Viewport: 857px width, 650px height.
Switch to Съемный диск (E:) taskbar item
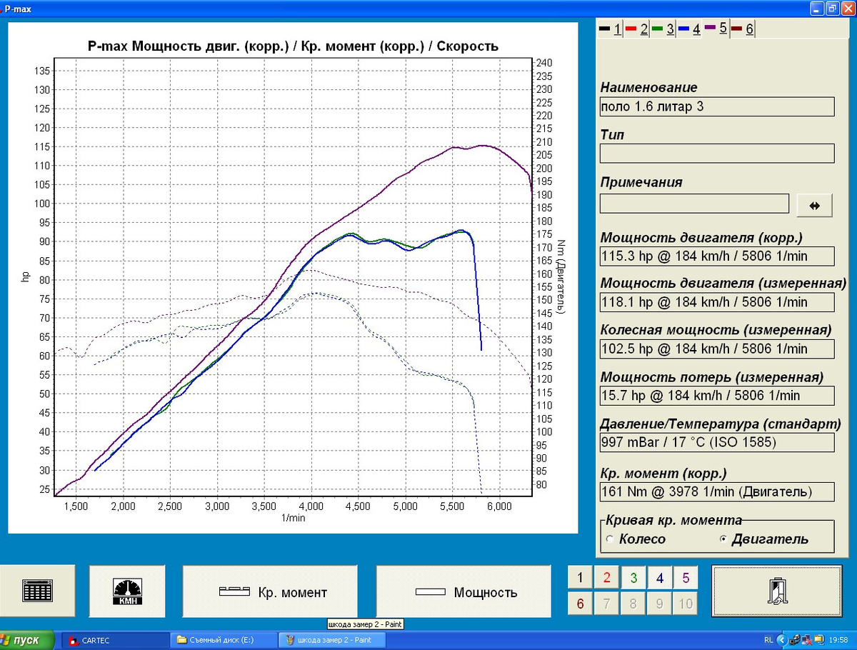(x=223, y=641)
